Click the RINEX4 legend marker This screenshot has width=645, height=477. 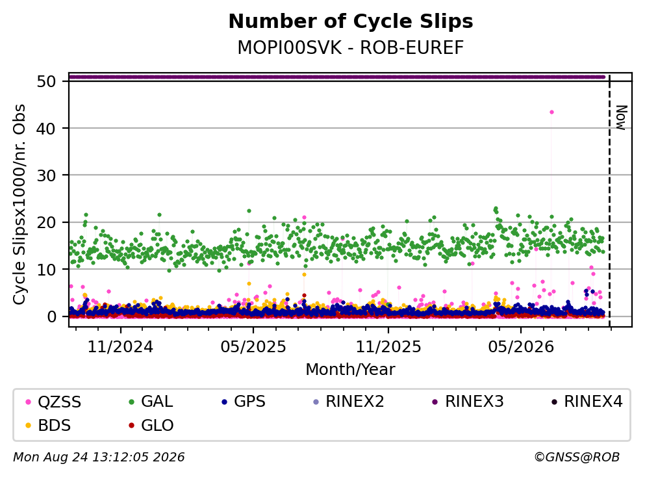point(554,402)
